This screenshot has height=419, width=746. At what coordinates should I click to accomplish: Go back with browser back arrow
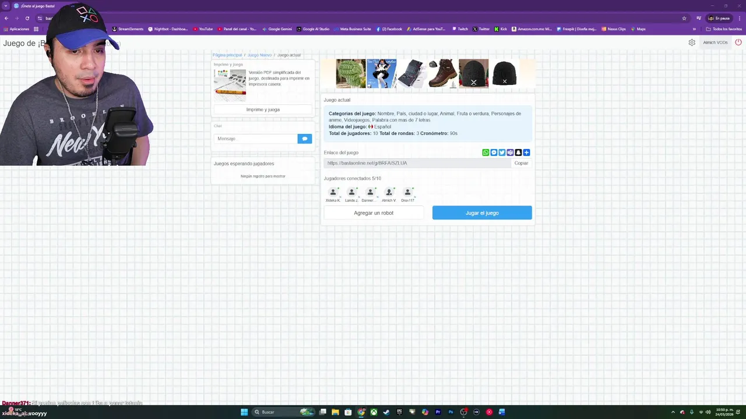click(6, 18)
